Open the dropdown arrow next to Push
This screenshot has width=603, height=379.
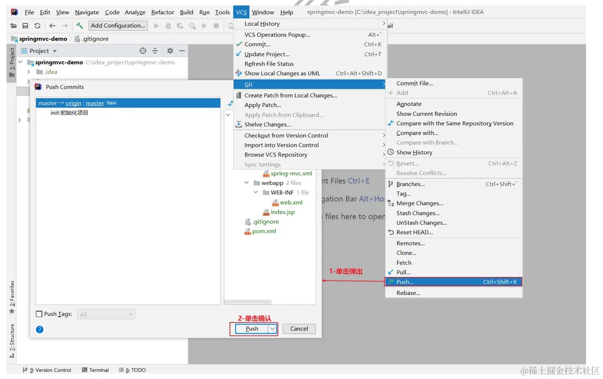tap(273, 329)
